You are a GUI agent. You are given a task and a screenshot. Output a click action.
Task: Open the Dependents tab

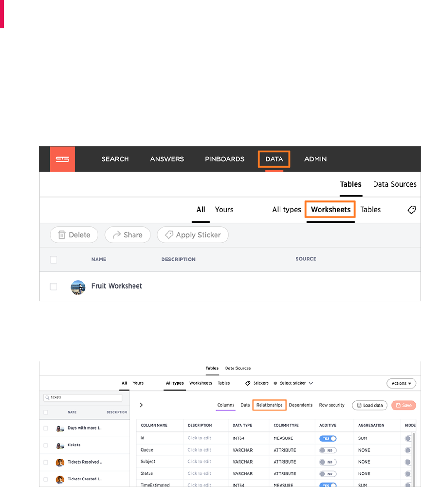click(x=301, y=405)
